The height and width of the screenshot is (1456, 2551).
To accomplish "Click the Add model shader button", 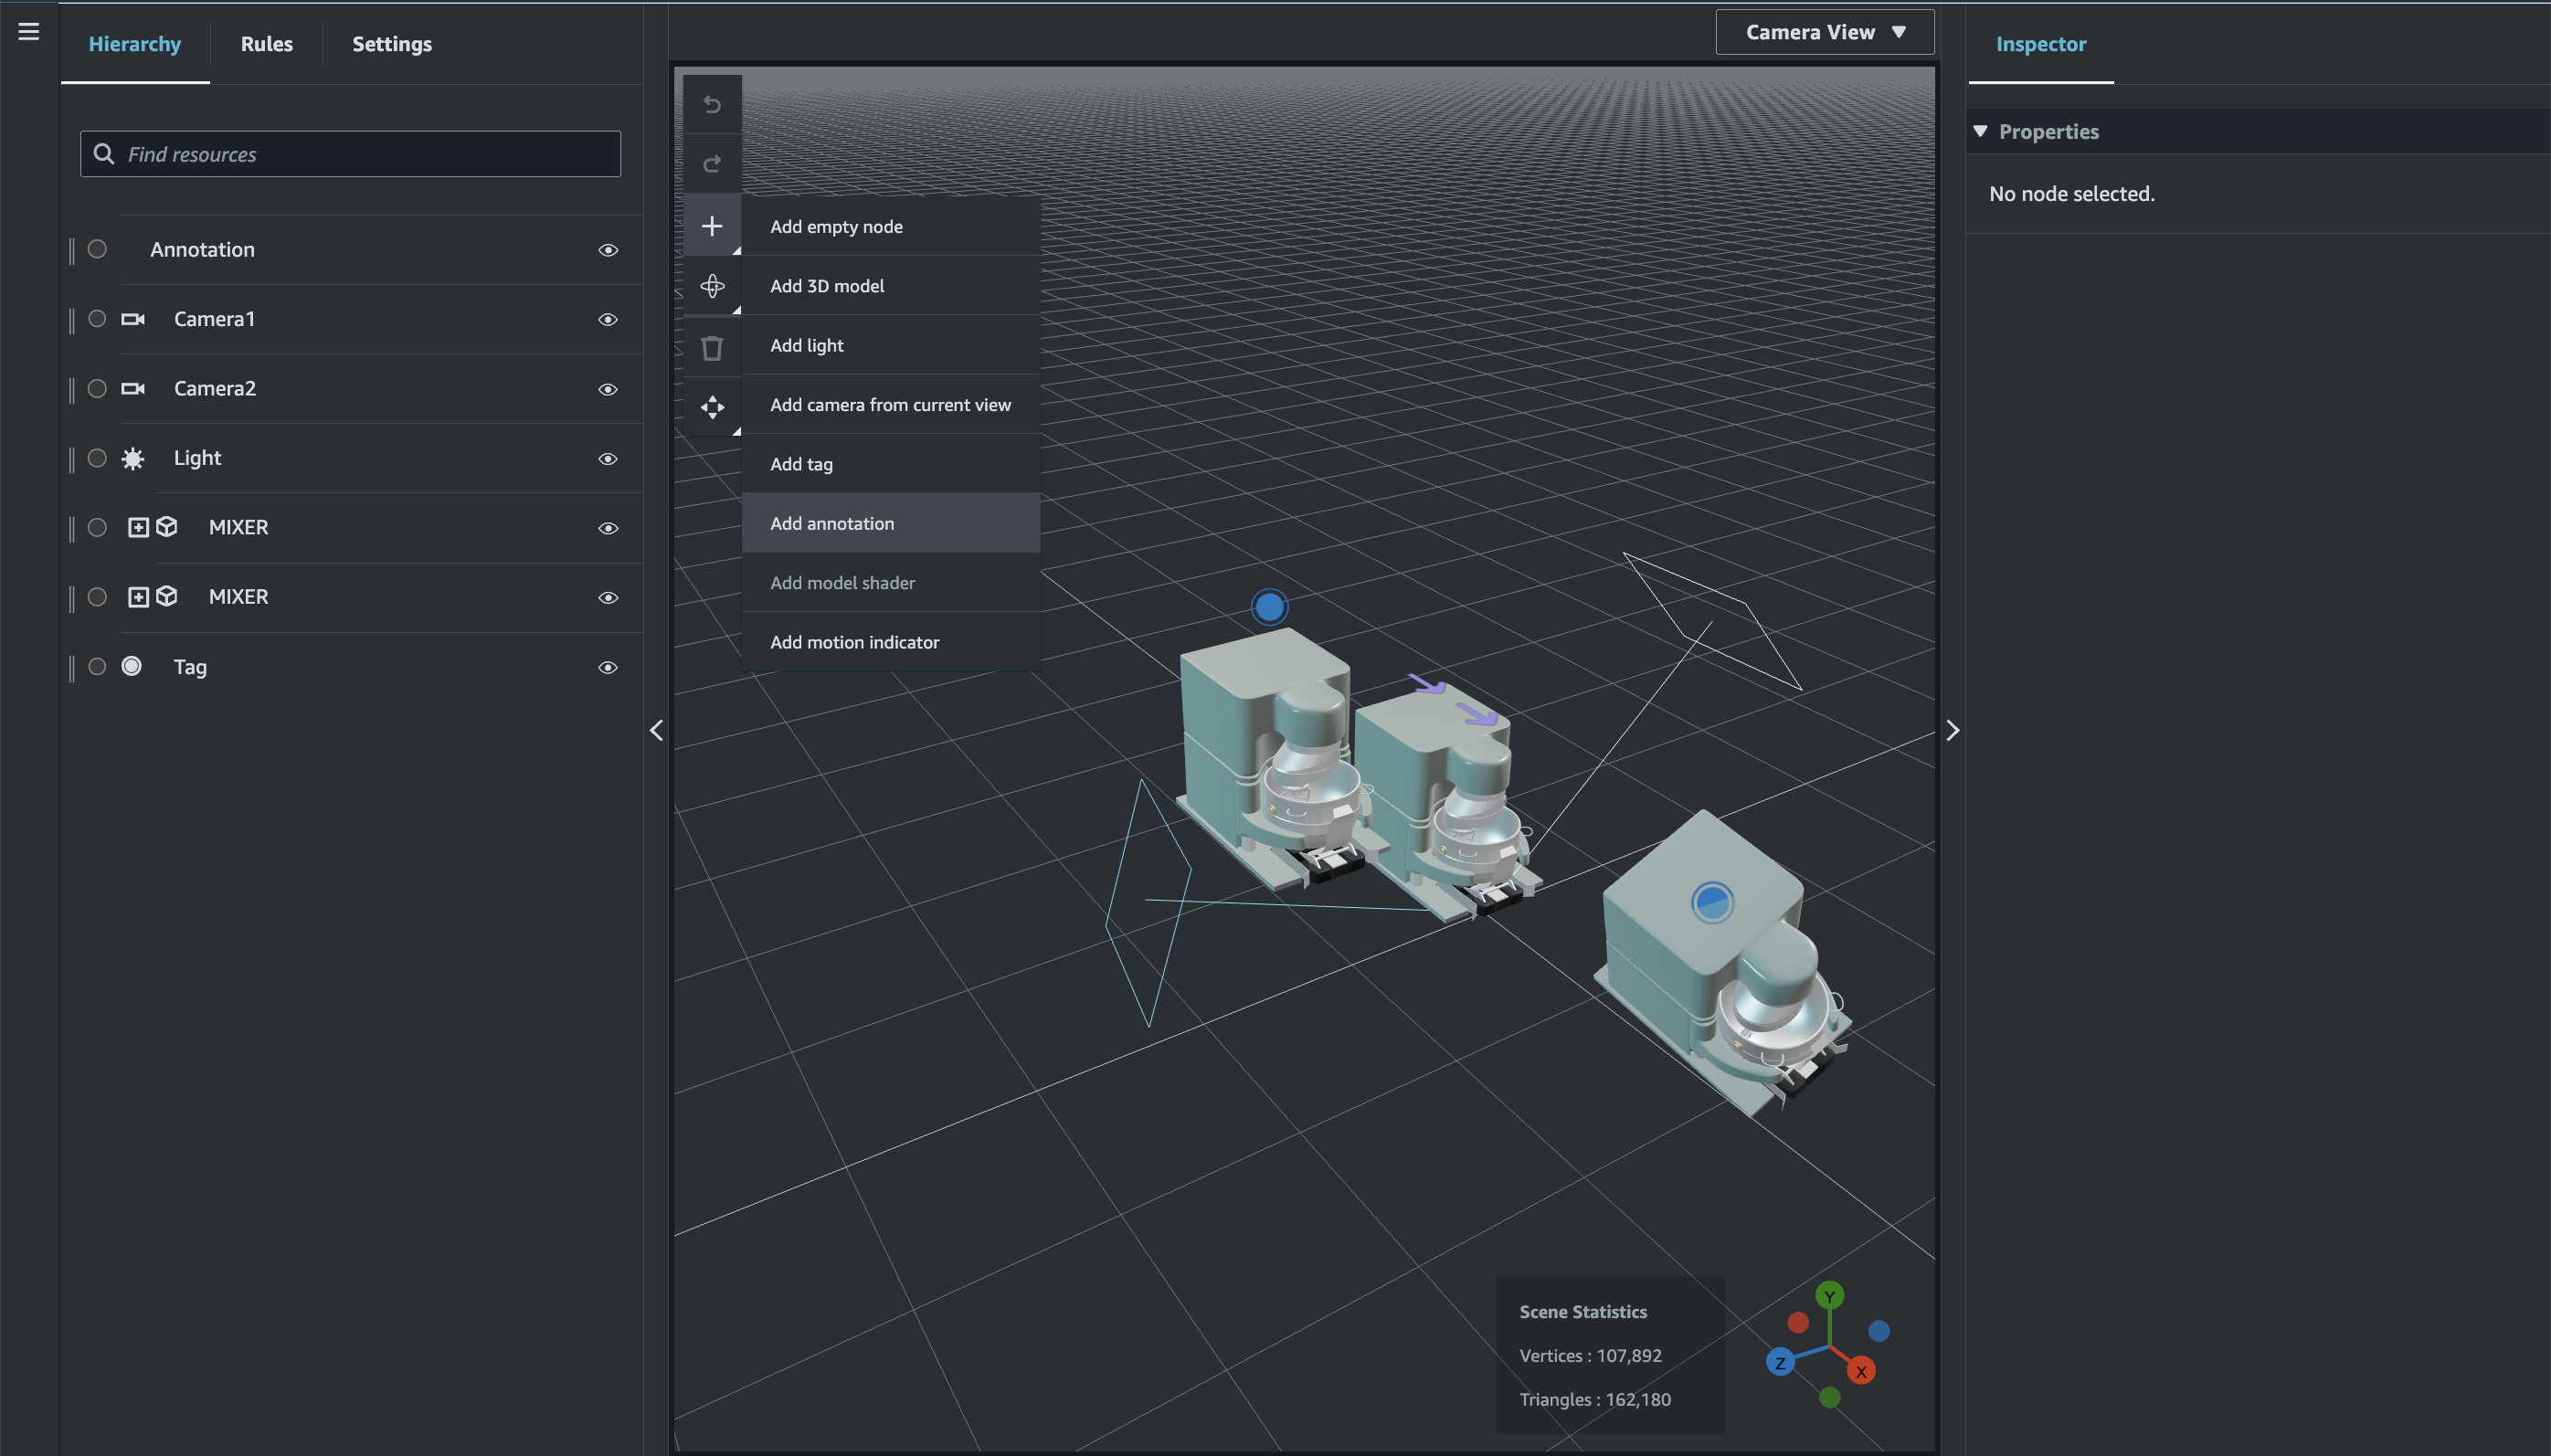I will click(x=842, y=582).
